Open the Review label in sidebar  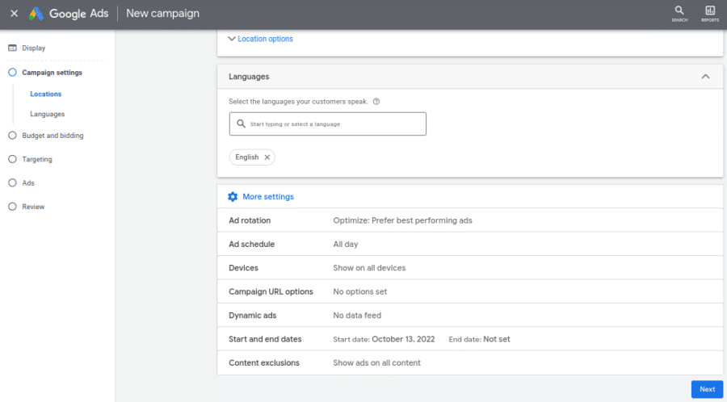pyautogui.click(x=33, y=207)
